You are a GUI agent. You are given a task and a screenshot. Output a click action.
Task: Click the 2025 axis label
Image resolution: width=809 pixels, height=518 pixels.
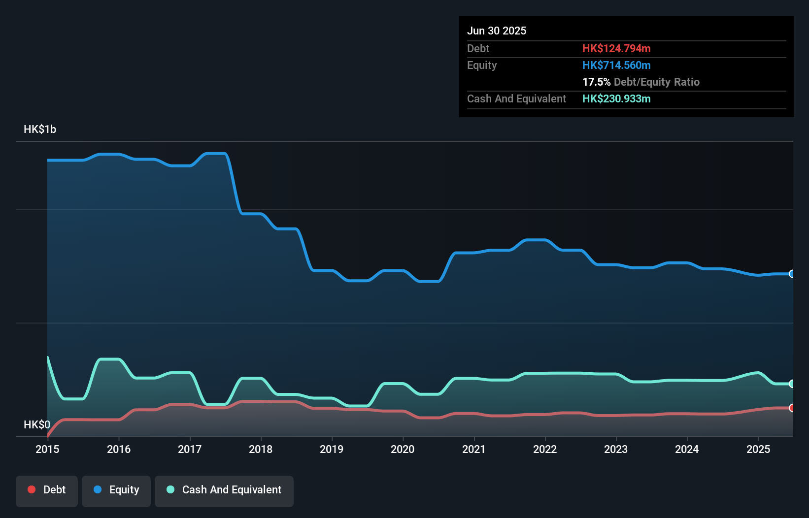(758, 449)
